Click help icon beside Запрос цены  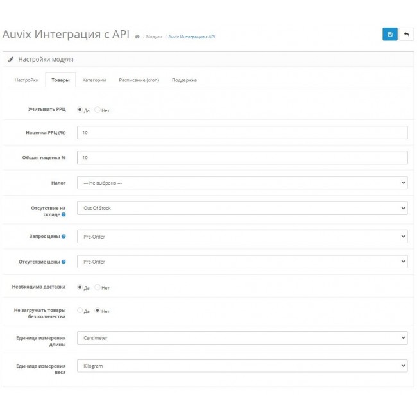click(x=64, y=236)
